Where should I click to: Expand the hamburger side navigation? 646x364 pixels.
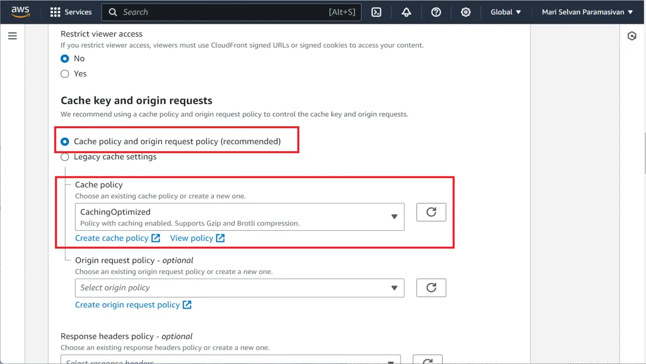point(13,36)
